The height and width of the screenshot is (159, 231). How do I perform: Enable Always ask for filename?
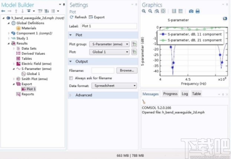click(x=71, y=78)
